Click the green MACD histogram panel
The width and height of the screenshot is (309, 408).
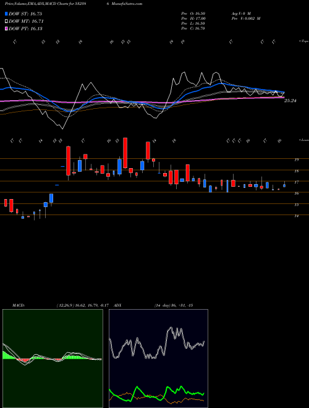[x=53, y=359]
